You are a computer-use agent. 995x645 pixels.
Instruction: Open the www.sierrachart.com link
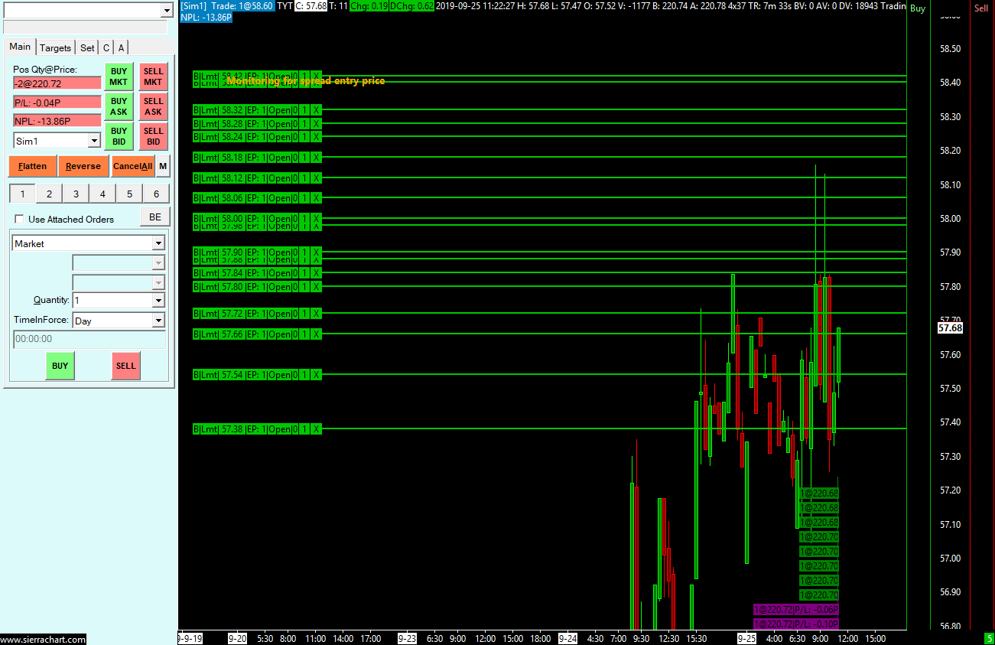pos(43,639)
